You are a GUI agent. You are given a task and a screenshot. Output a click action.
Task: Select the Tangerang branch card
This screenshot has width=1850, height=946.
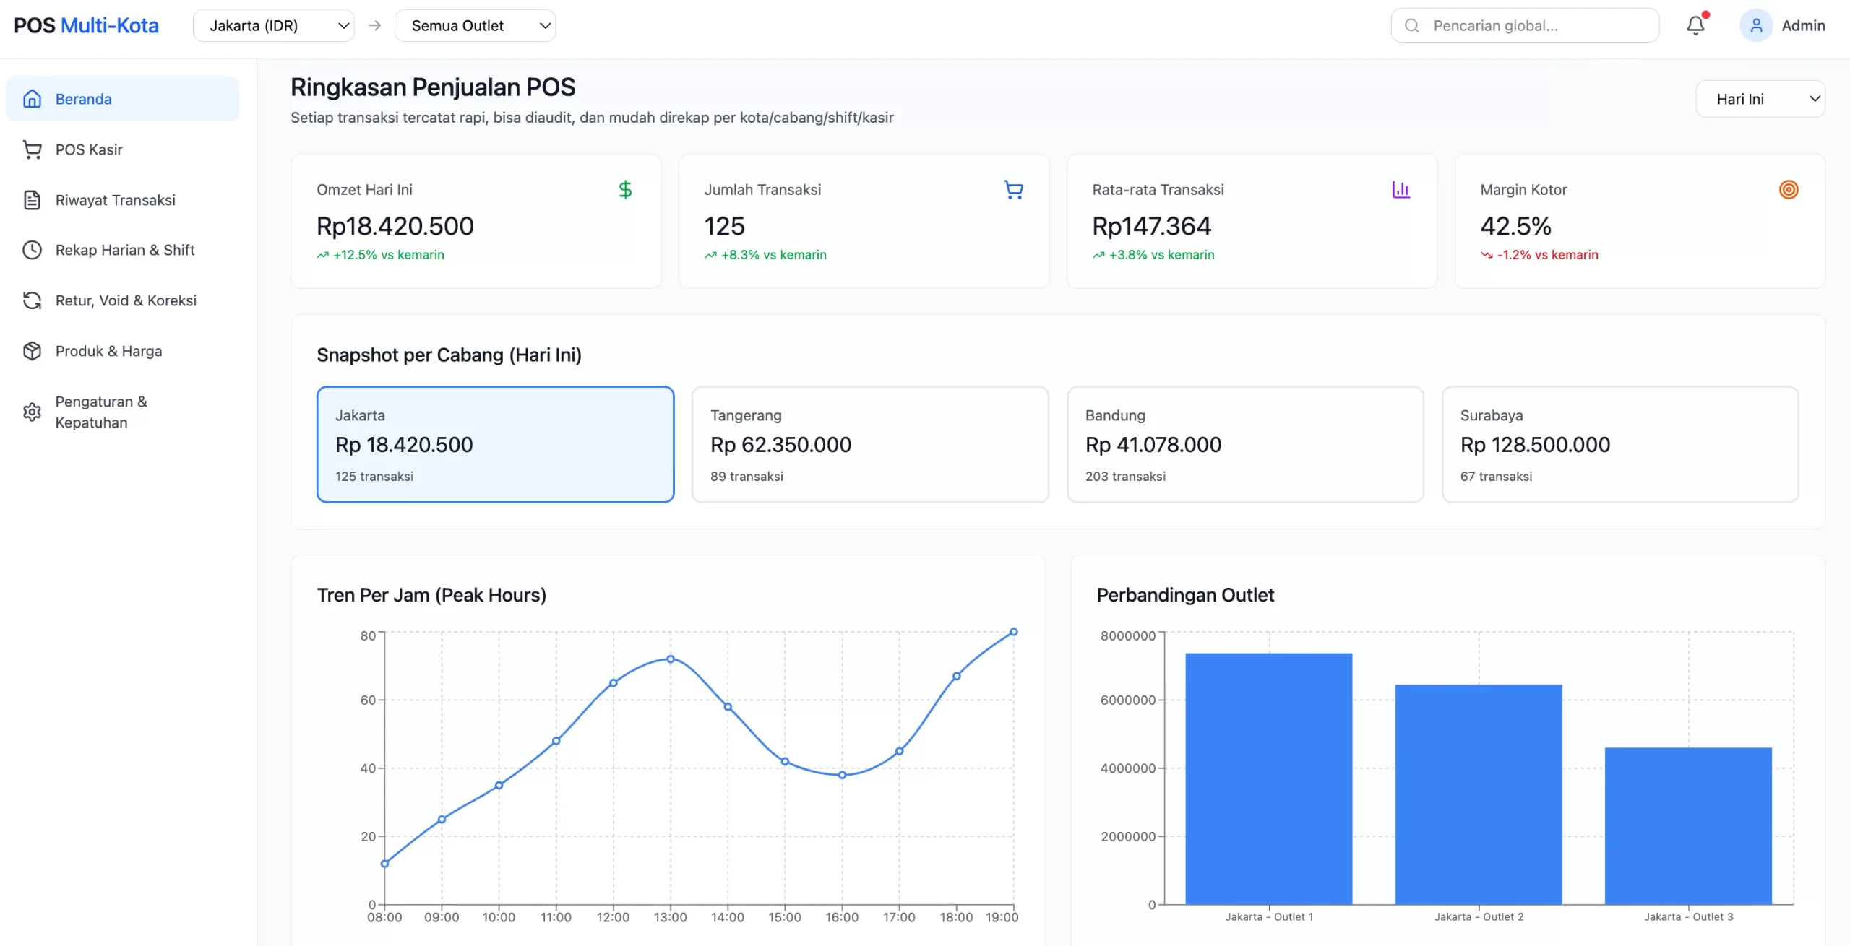click(x=869, y=444)
